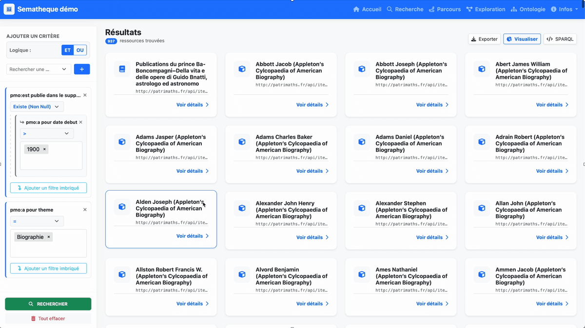The height and width of the screenshot is (328, 585).
Task: Expand the Infos menu in navbar
Action: (x=565, y=9)
